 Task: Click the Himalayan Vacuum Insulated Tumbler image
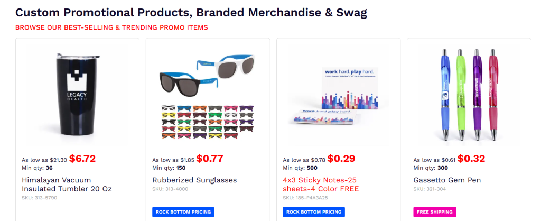click(x=77, y=95)
